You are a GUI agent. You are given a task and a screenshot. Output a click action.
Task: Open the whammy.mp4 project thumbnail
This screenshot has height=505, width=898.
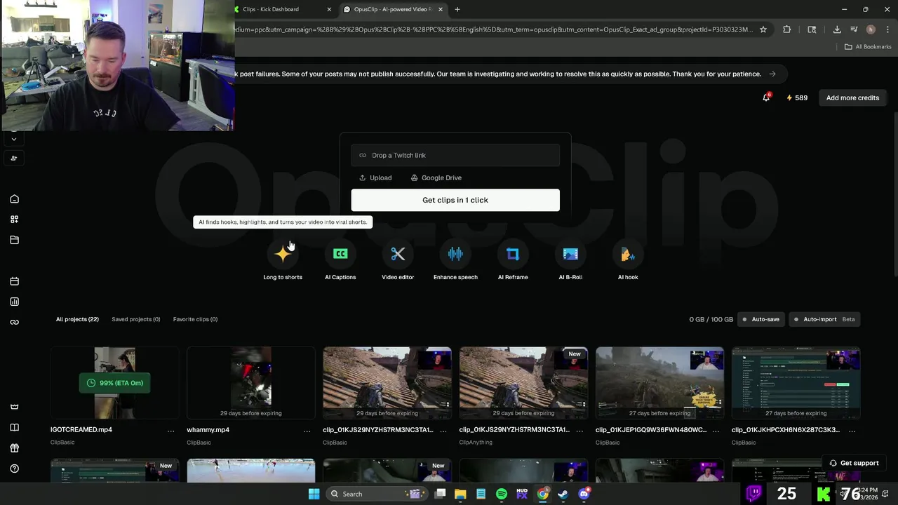coord(251,383)
